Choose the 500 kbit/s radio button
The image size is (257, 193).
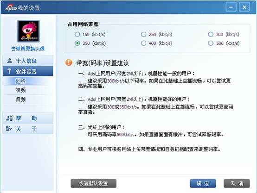point(211,43)
